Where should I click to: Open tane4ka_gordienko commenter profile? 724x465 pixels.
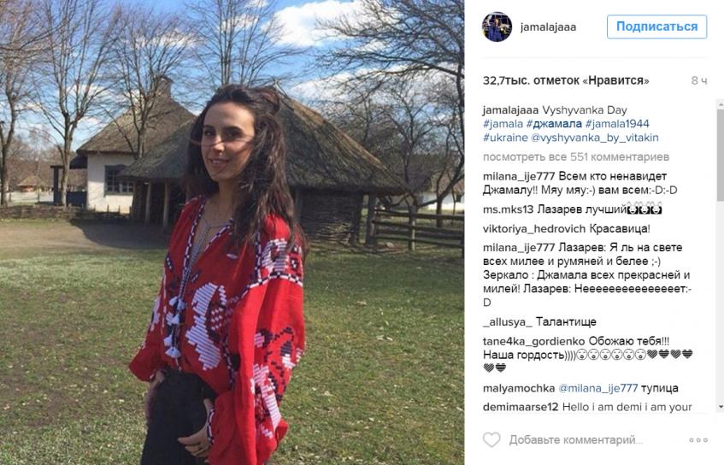click(x=533, y=341)
